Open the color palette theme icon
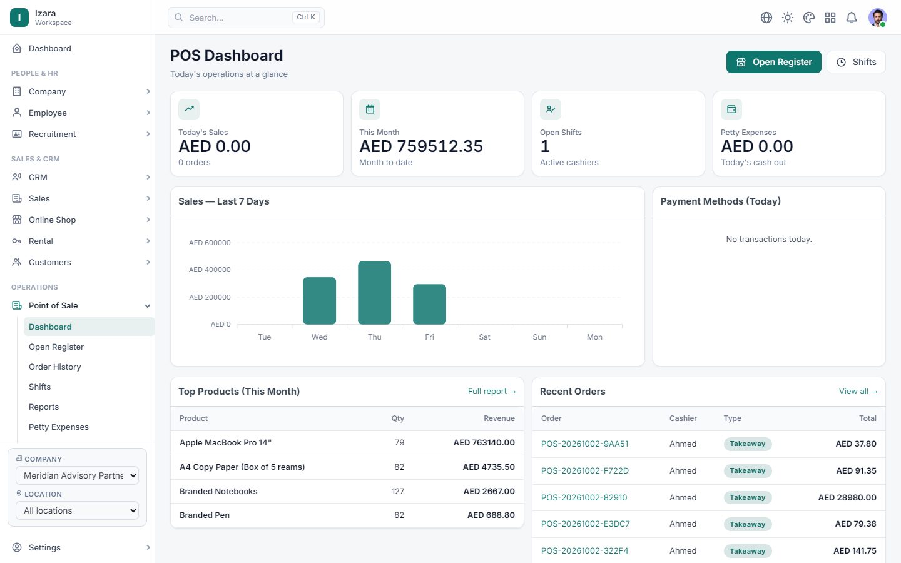901x563 pixels. (809, 18)
